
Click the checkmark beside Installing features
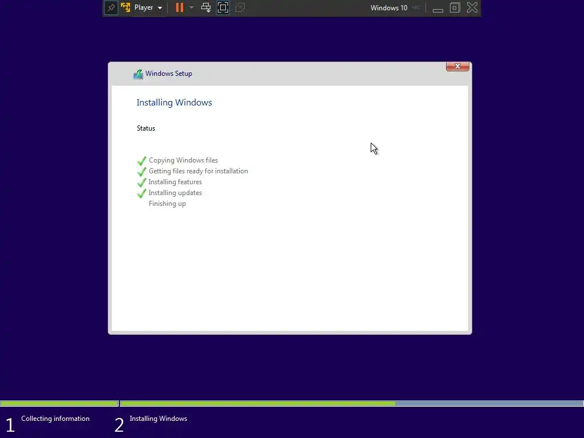pos(141,182)
